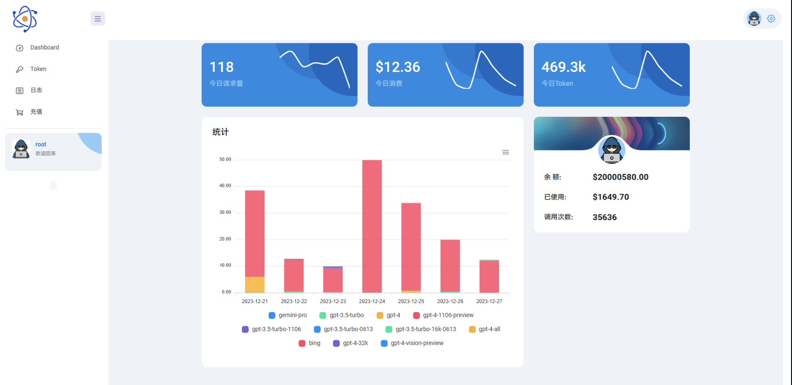Click the tallest bar for 2023-12-24

[x=372, y=226]
